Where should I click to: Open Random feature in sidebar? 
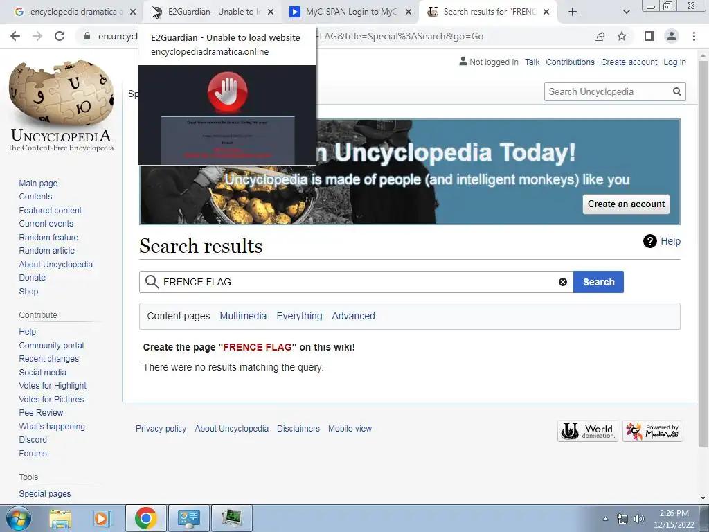48,237
